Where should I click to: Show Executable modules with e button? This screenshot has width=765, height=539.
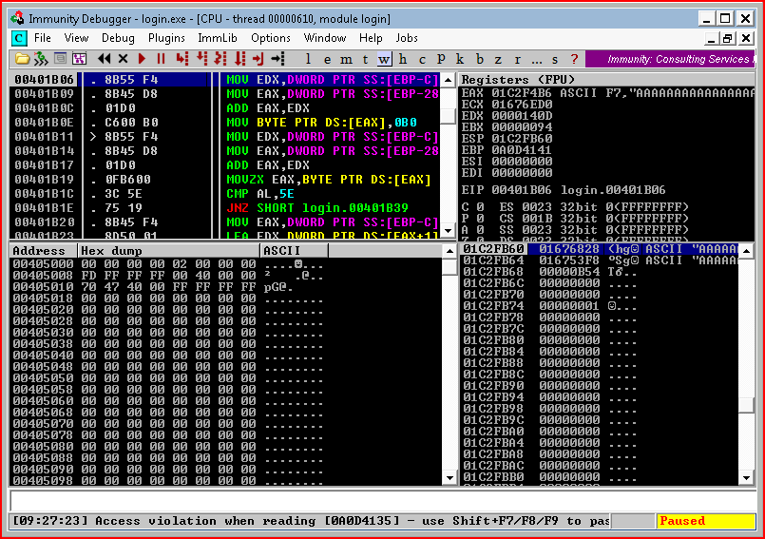(327, 59)
